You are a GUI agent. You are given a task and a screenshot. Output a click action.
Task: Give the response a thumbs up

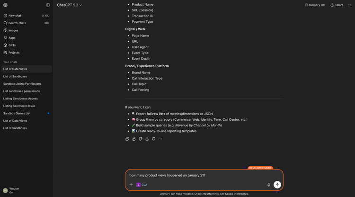(134, 139)
